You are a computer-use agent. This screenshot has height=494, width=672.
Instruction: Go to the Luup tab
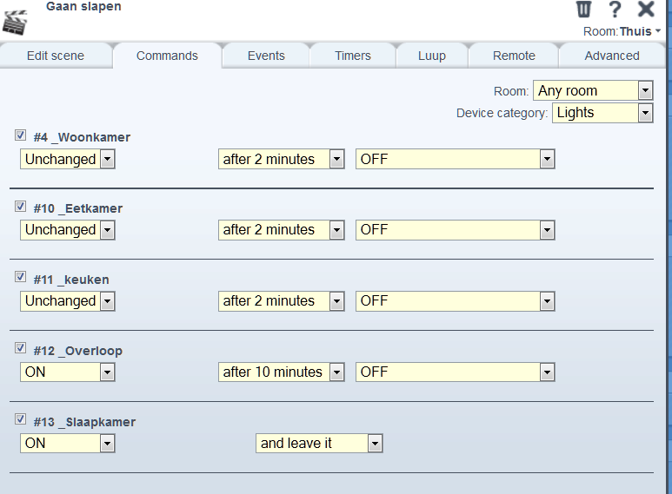(431, 56)
